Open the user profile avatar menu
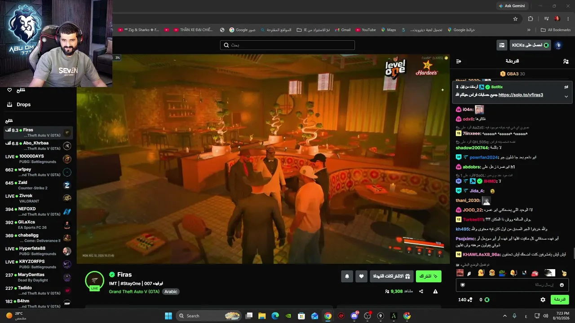The image size is (575, 323). point(558,45)
